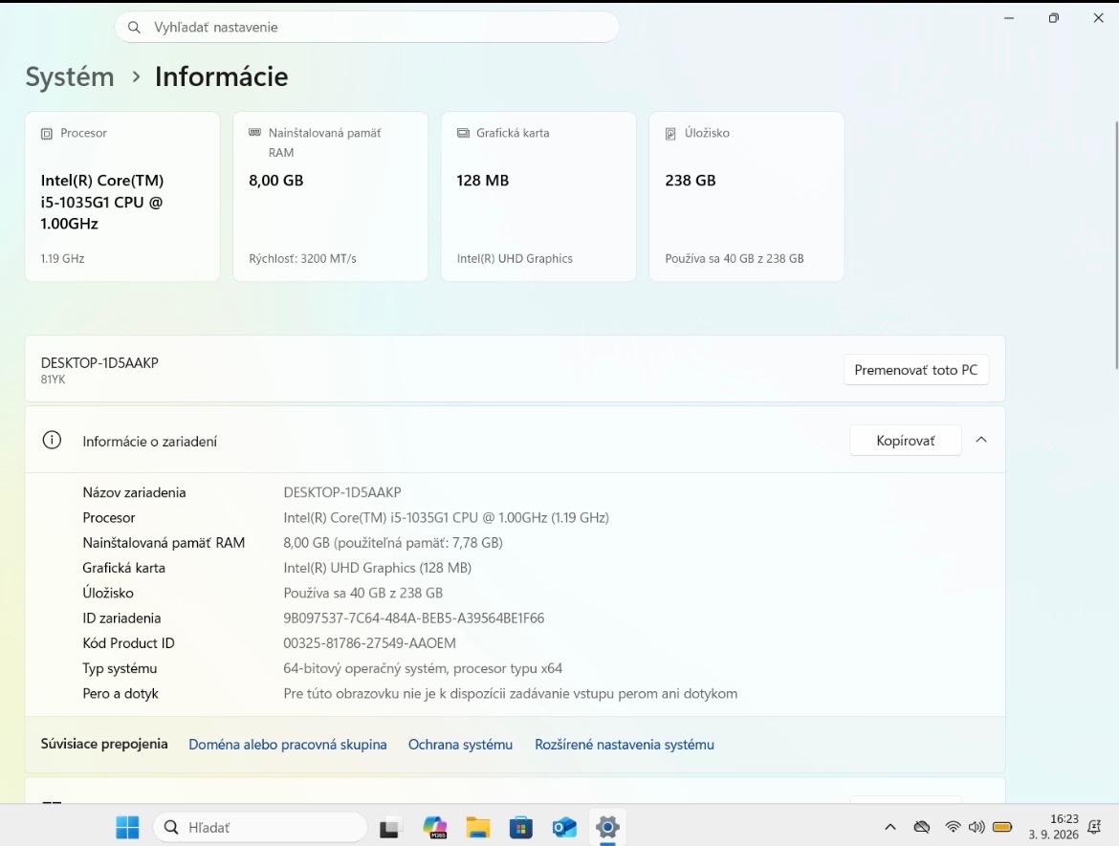1119x846 pixels.
Task: Select the Nainštalovaná pamäť RAM card
Action: tap(330, 196)
